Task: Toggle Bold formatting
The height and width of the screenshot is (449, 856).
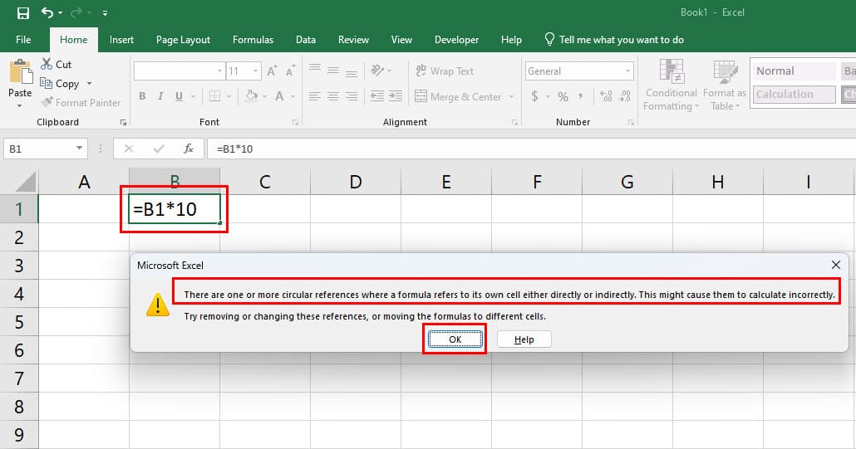Action: 142,96
